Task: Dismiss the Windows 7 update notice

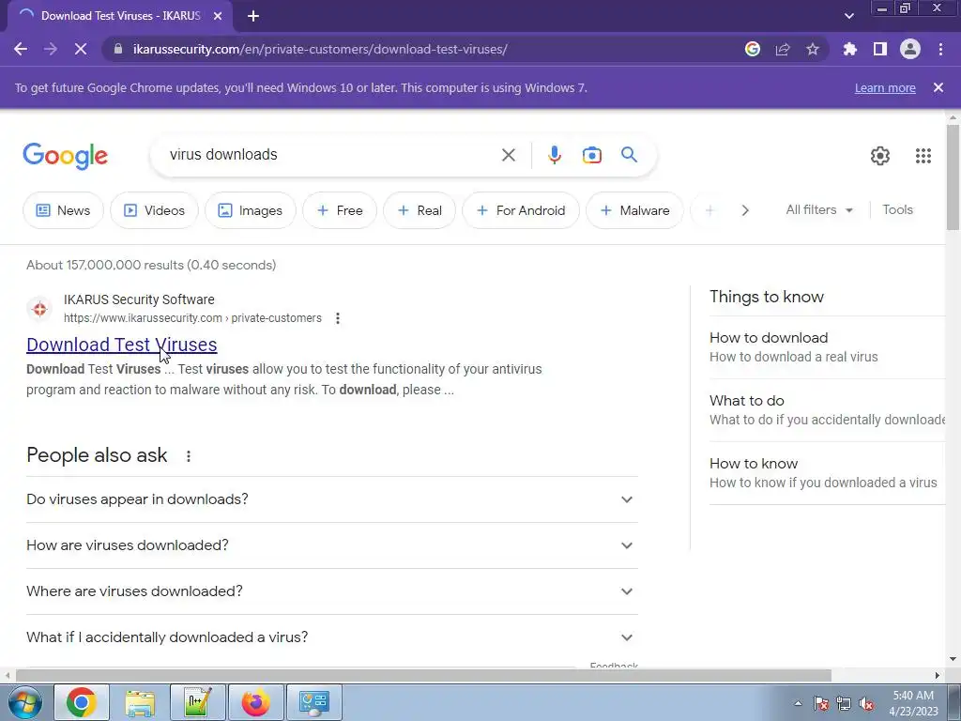Action: (938, 87)
